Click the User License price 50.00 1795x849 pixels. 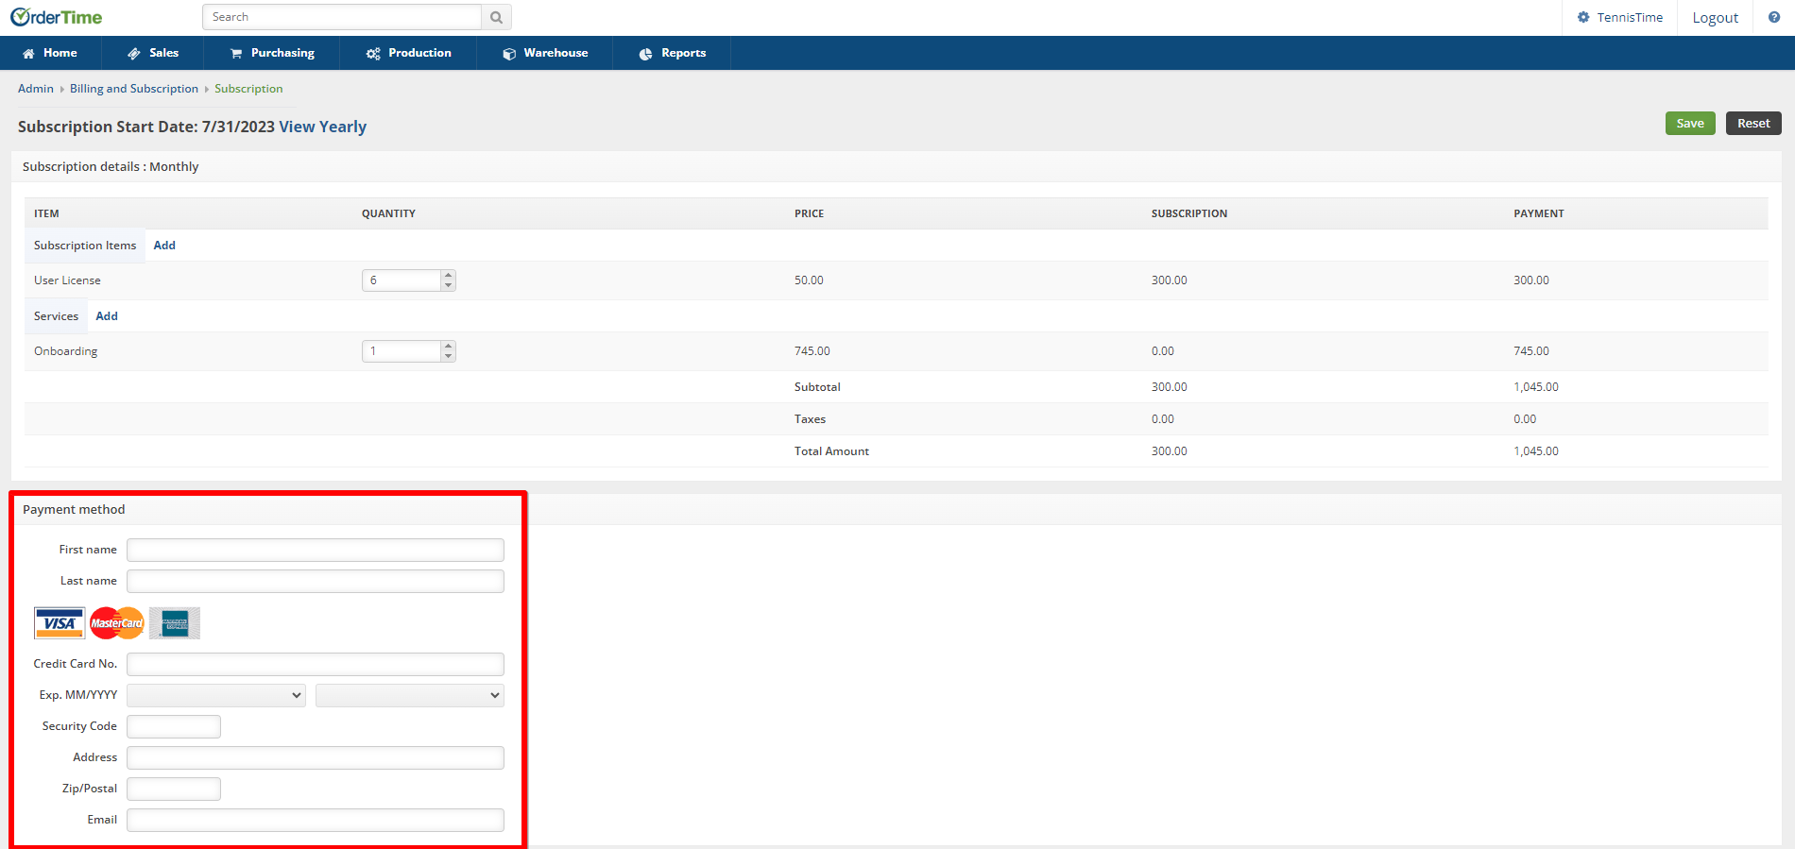click(809, 280)
